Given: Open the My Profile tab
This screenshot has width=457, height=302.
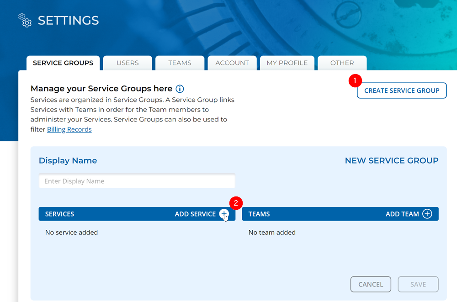Looking at the screenshot, I should pyautogui.click(x=287, y=63).
